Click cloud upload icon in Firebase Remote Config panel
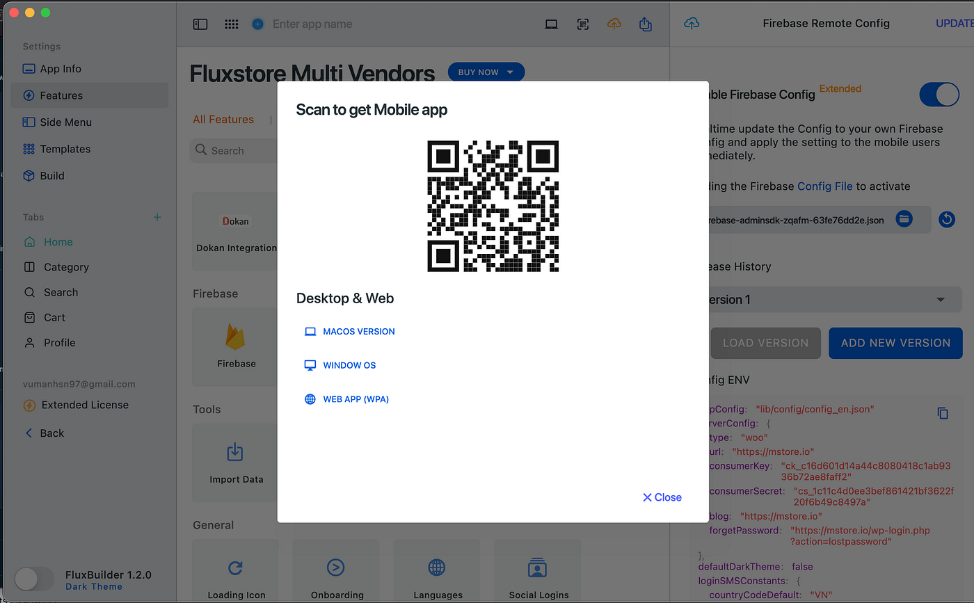This screenshot has height=603, width=974. [692, 23]
